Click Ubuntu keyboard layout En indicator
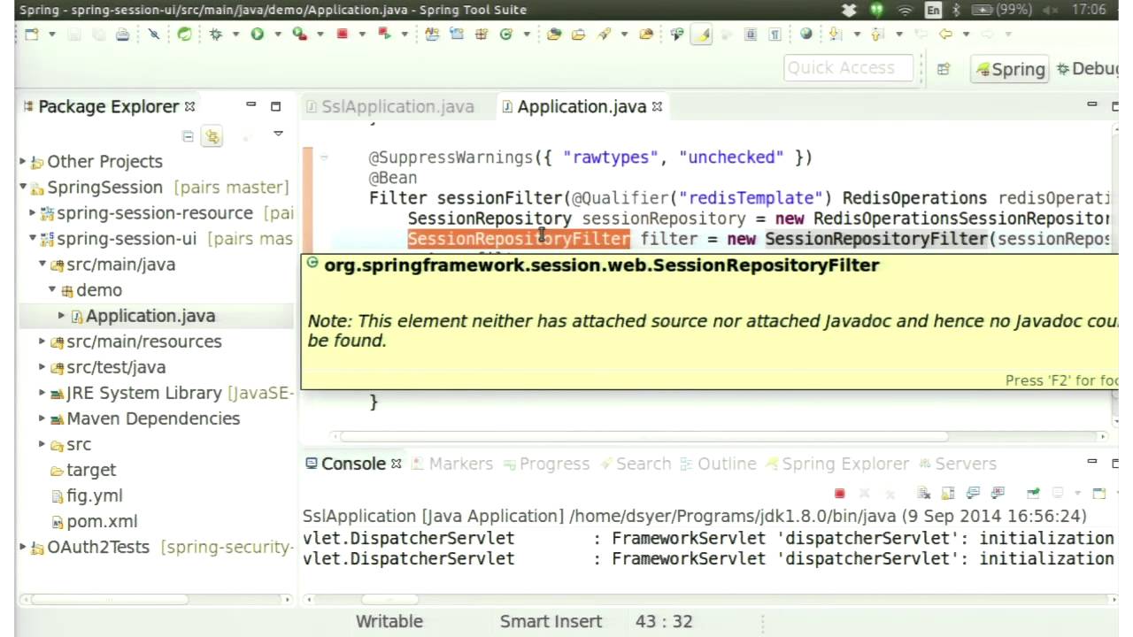 [x=933, y=10]
